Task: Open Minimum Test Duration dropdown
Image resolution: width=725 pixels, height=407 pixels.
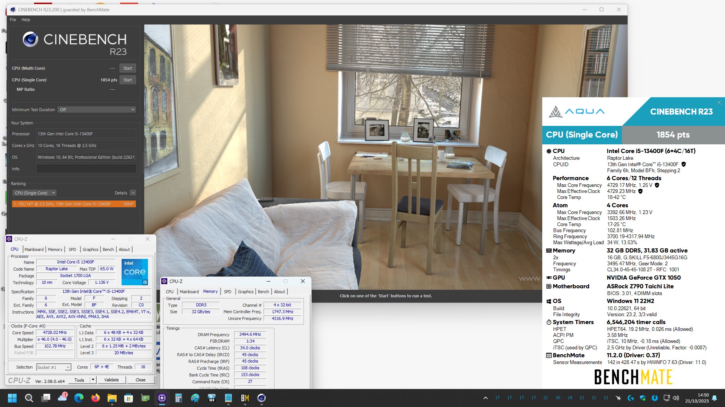Action: coord(97,110)
